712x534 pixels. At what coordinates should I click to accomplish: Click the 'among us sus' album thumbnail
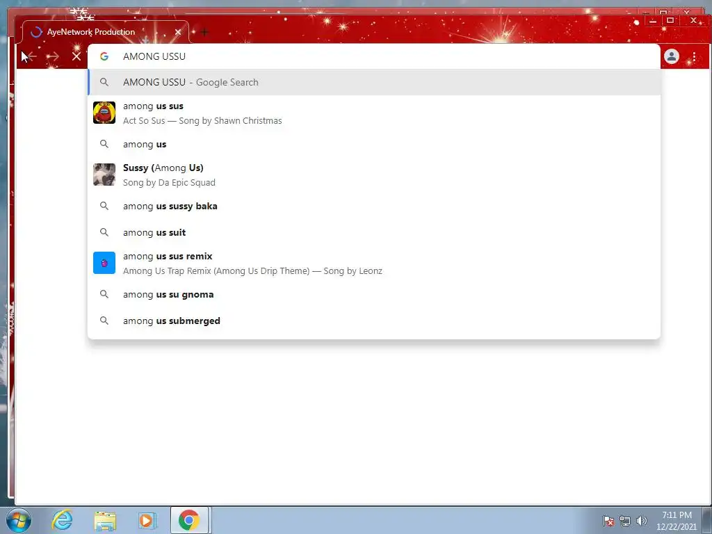[x=104, y=113]
